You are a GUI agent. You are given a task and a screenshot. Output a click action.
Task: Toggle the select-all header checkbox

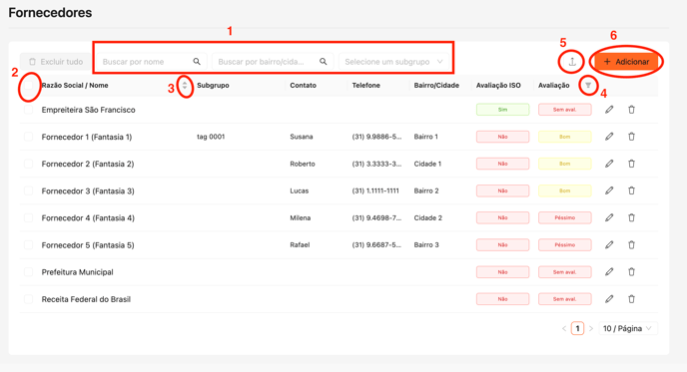point(29,86)
